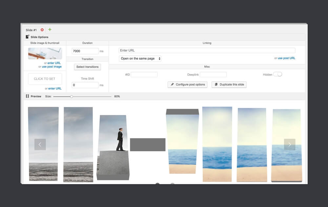
Task: Add a new slide with green plus
Action: coord(50,30)
